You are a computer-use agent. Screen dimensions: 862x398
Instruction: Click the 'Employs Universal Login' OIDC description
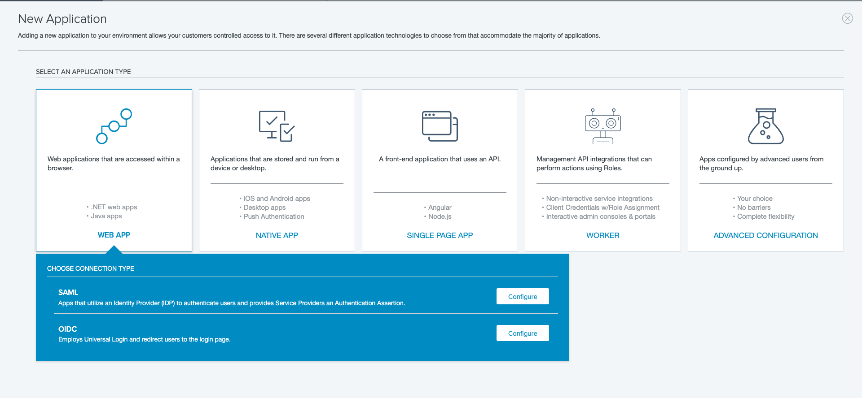pyautogui.click(x=145, y=339)
